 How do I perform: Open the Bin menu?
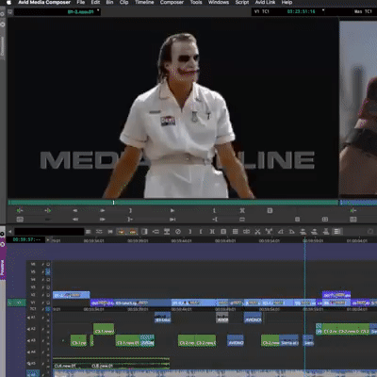point(109,3)
